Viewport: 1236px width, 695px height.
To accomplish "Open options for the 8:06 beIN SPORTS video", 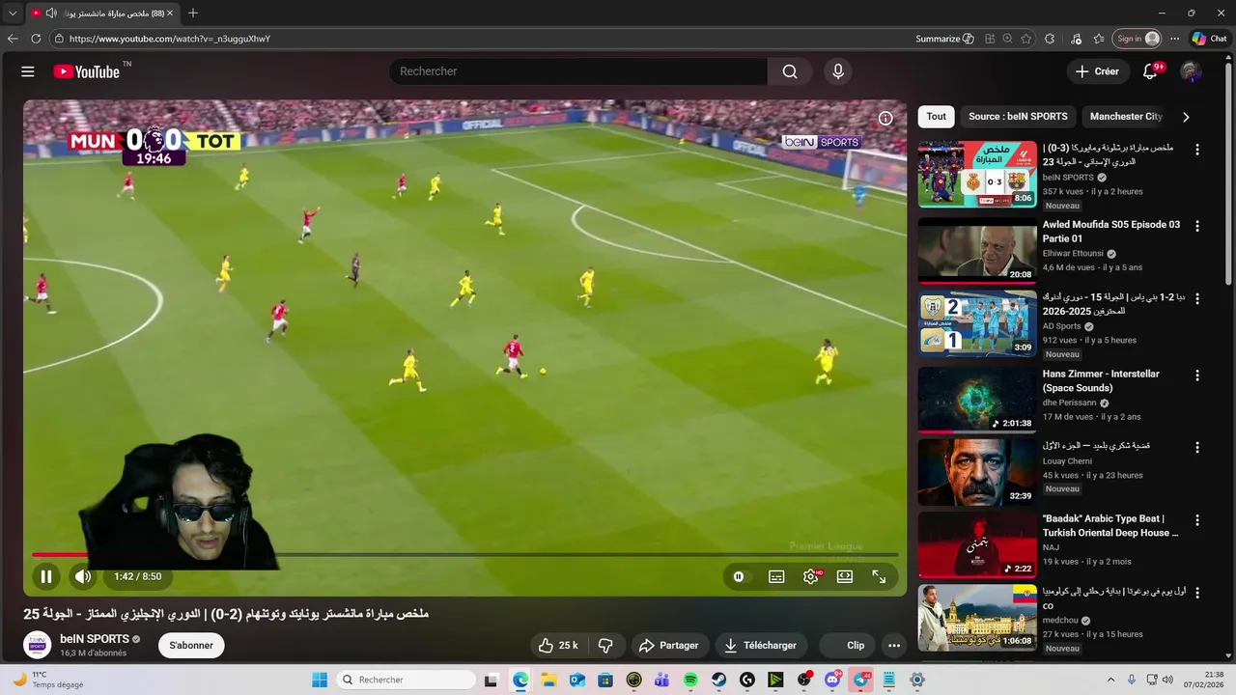I will (x=1197, y=150).
